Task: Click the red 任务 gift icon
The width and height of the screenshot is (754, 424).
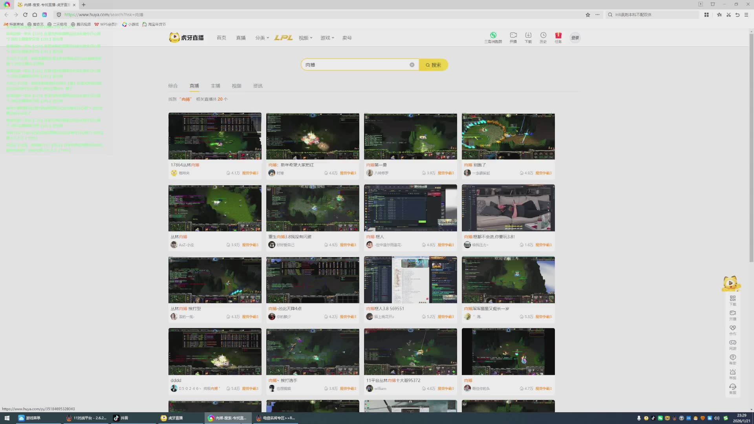Action: [558, 36]
